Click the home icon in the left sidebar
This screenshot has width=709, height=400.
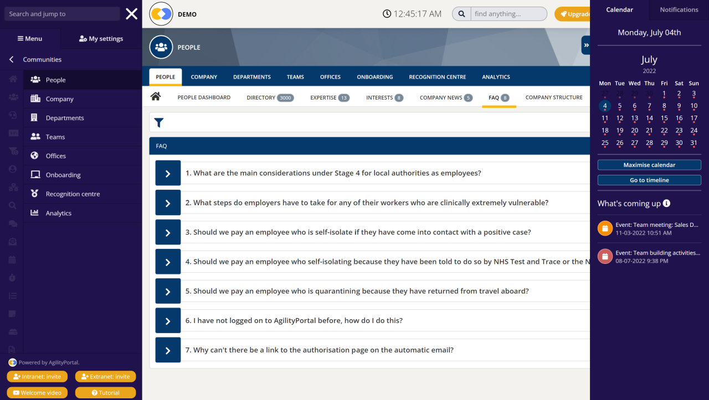pos(12,79)
